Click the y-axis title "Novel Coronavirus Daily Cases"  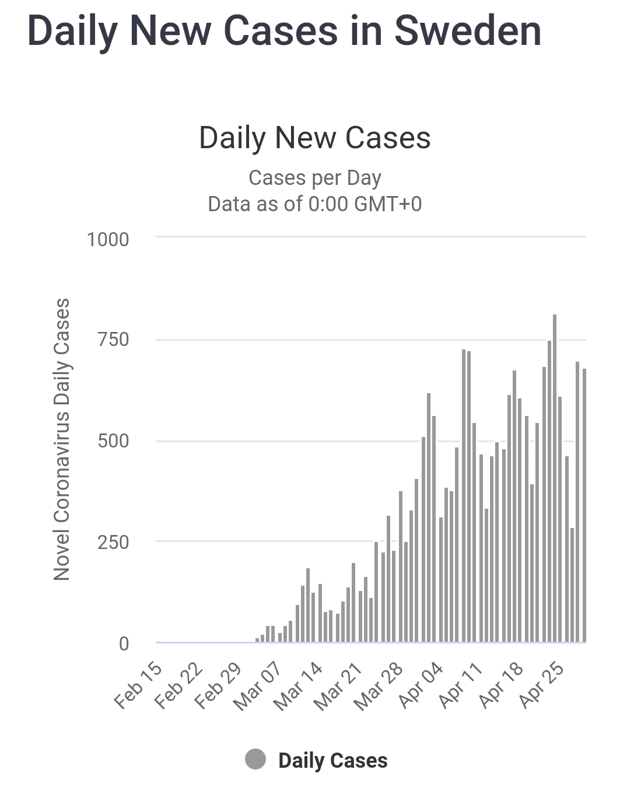pos(62,439)
